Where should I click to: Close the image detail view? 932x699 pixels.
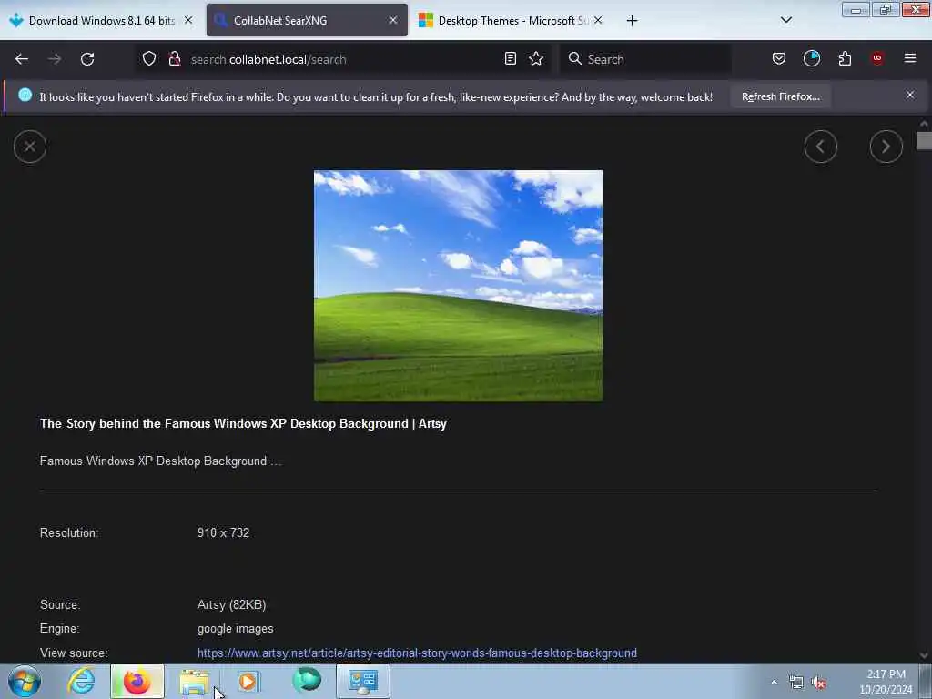point(30,147)
